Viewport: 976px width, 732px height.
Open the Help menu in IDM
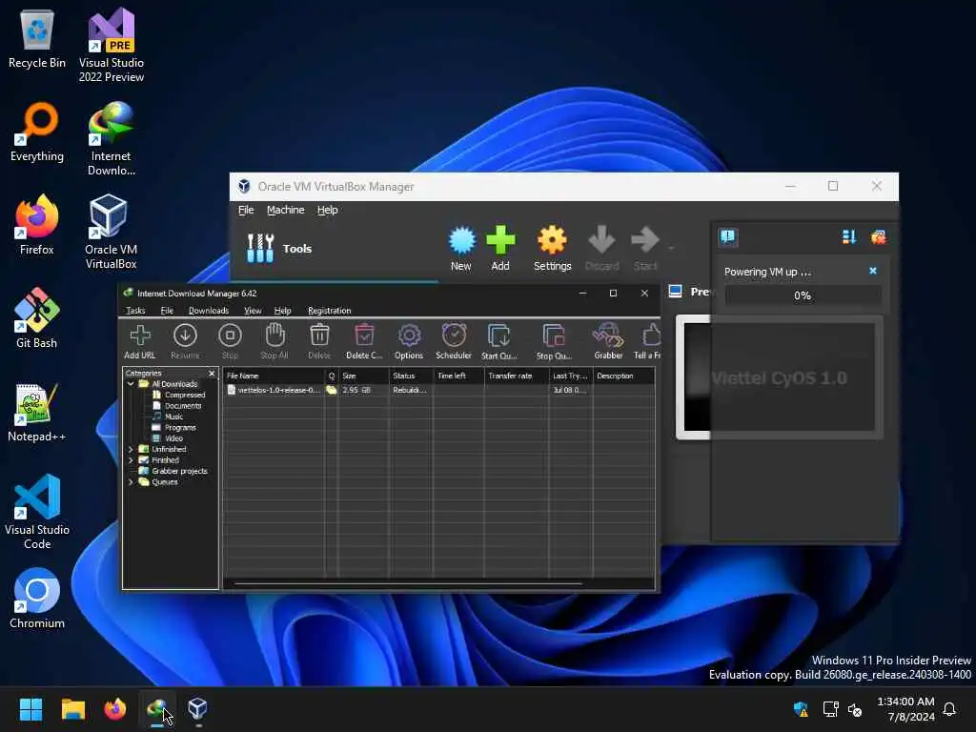click(282, 310)
